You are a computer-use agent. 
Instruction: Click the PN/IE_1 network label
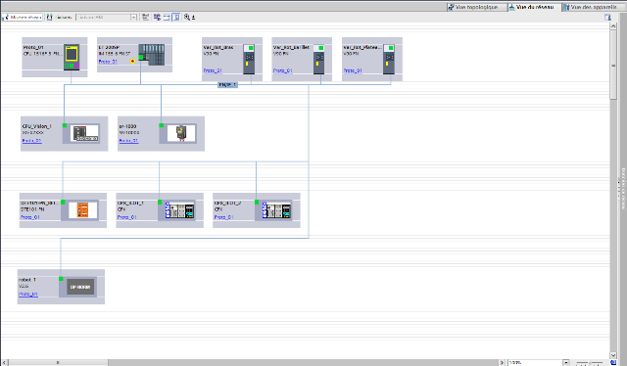(x=227, y=85)
